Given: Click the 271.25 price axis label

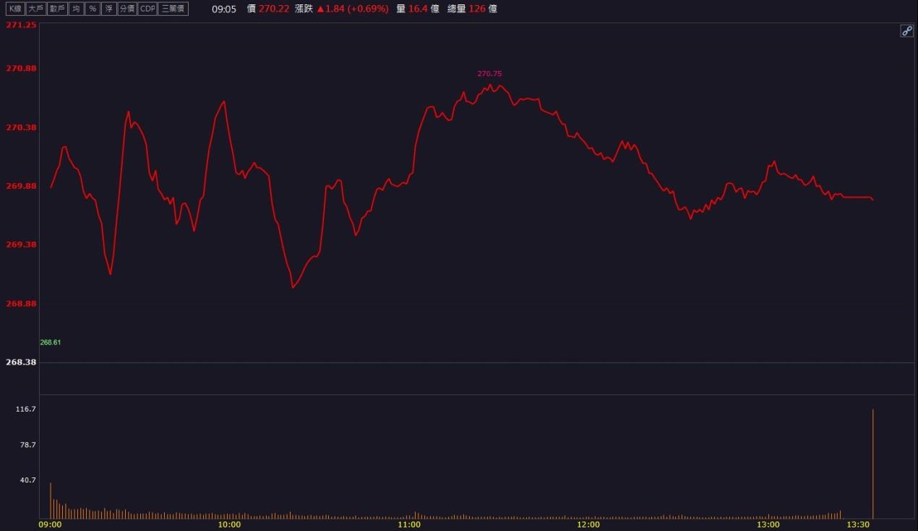Looking at the screenshot, I should click(21, 25).
